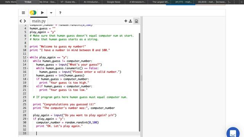
Task: Collapse the if block at line 18
Action: (28, 79)
